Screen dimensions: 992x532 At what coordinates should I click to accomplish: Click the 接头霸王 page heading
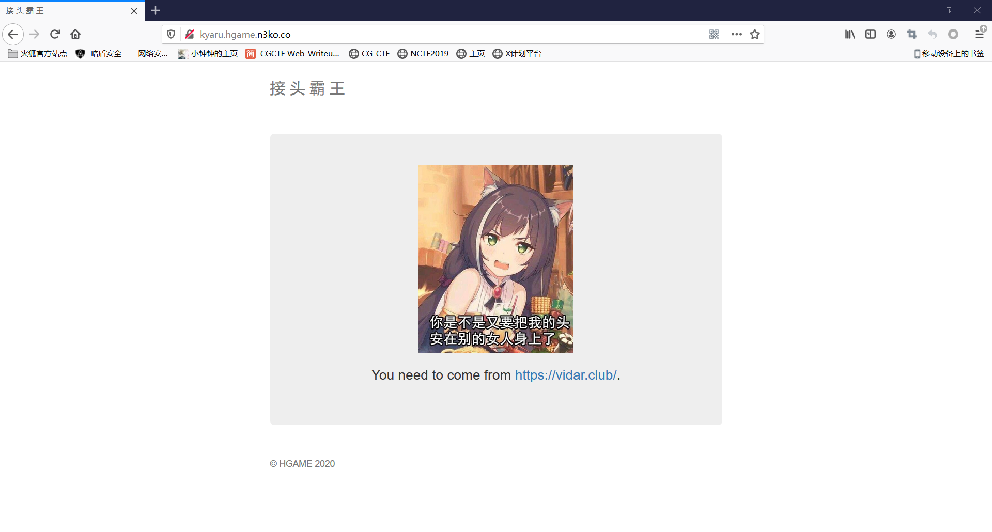[307, 88]
